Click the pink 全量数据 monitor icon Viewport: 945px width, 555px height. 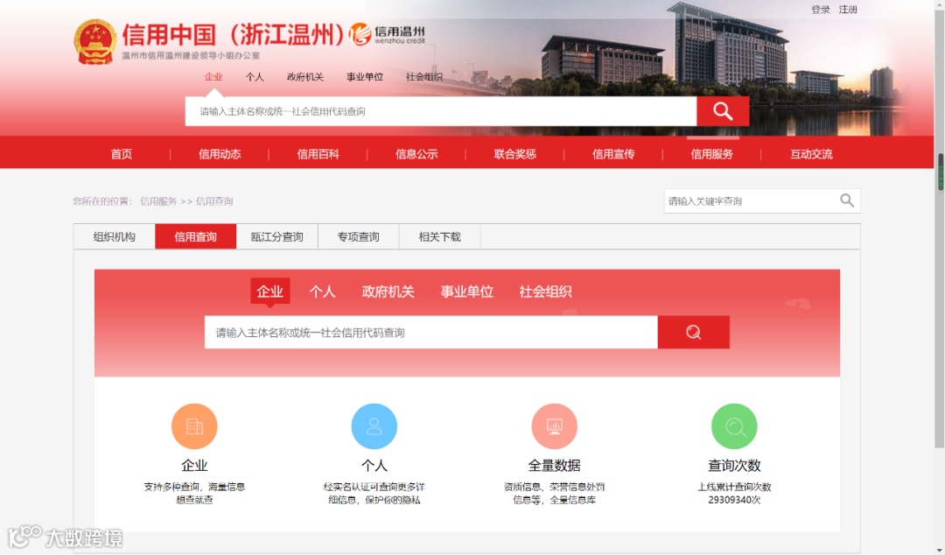[x=555, y=426]
